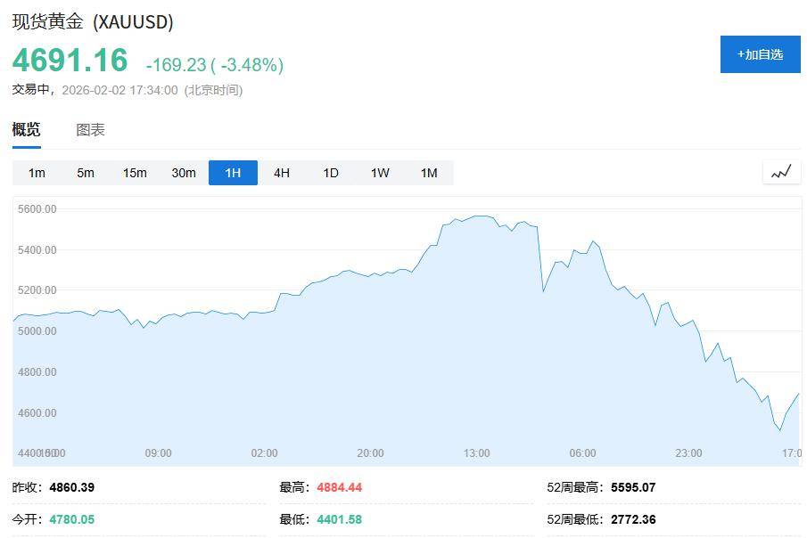The image size is (807, 538).
Task: Click the 5600.00 price axis label
Action: coord(37,209)
